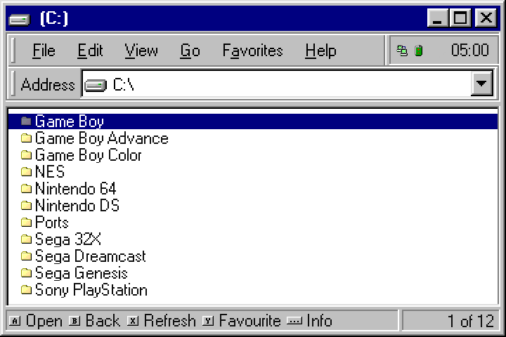Viewport: 506px width, 337px height.
Task: Click the Y button icon beside Favourite
Action: point(208,321)
